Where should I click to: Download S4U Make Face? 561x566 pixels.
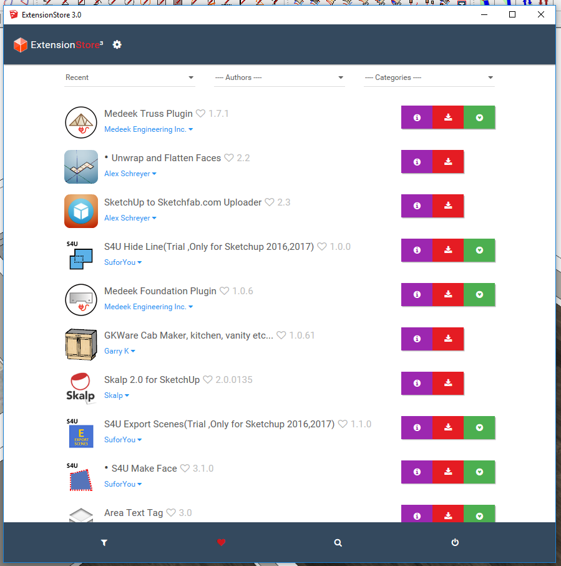tap(448, 472)
